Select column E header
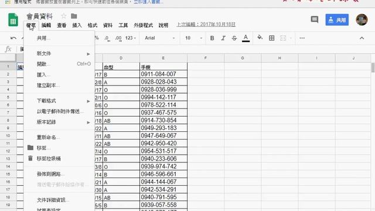The image size is (375, 211). coord(163,58)
